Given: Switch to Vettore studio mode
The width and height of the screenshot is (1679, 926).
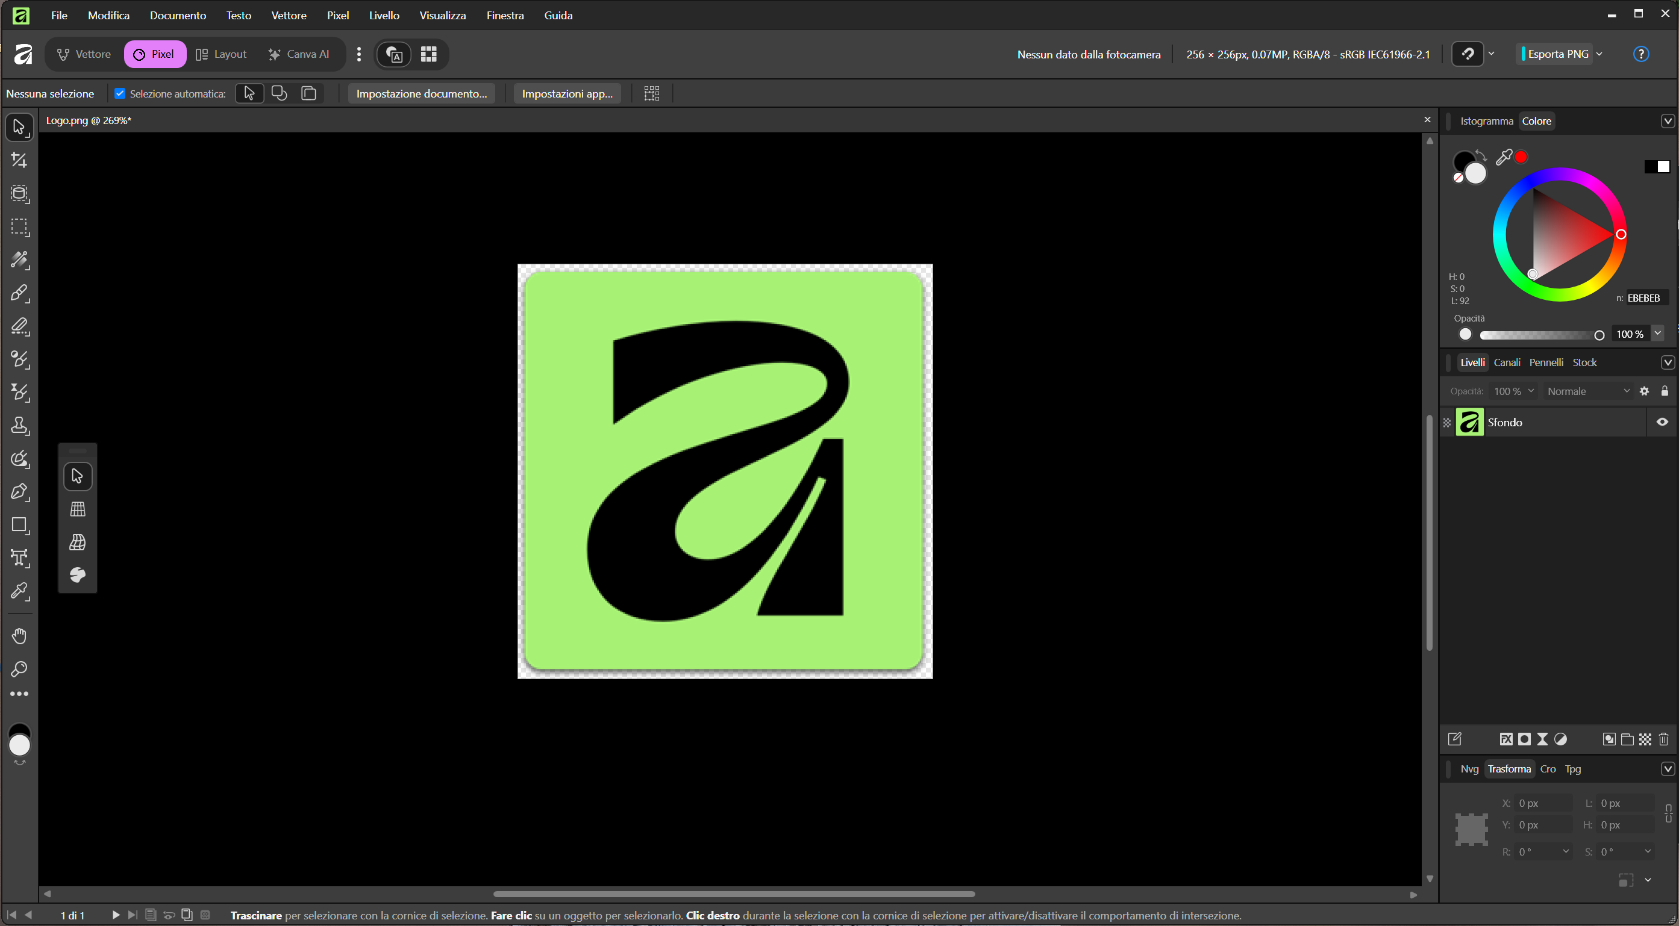Looking at the screenshot, I should (83, 54).
